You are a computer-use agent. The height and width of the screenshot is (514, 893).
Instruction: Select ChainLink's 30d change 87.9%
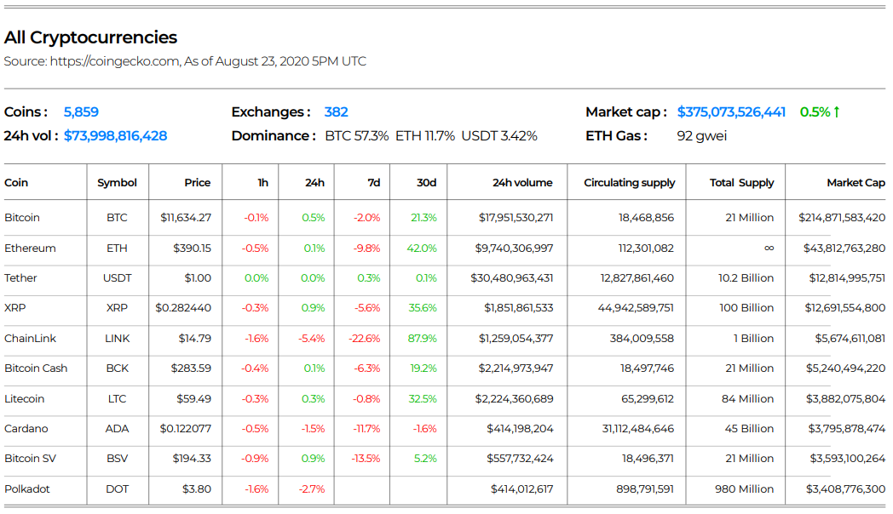click(x=423, y=339)
